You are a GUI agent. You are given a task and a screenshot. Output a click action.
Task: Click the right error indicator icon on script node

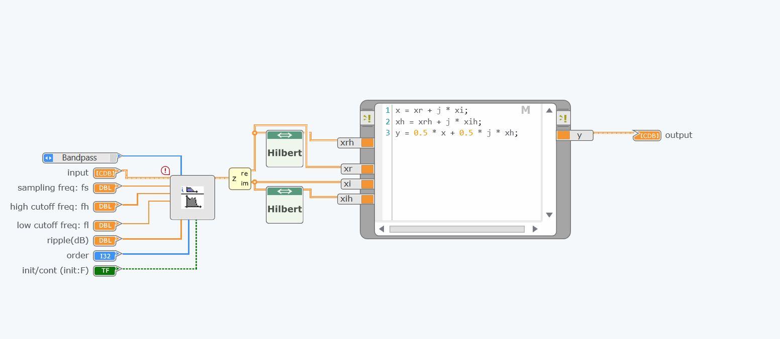pos(563,118)
